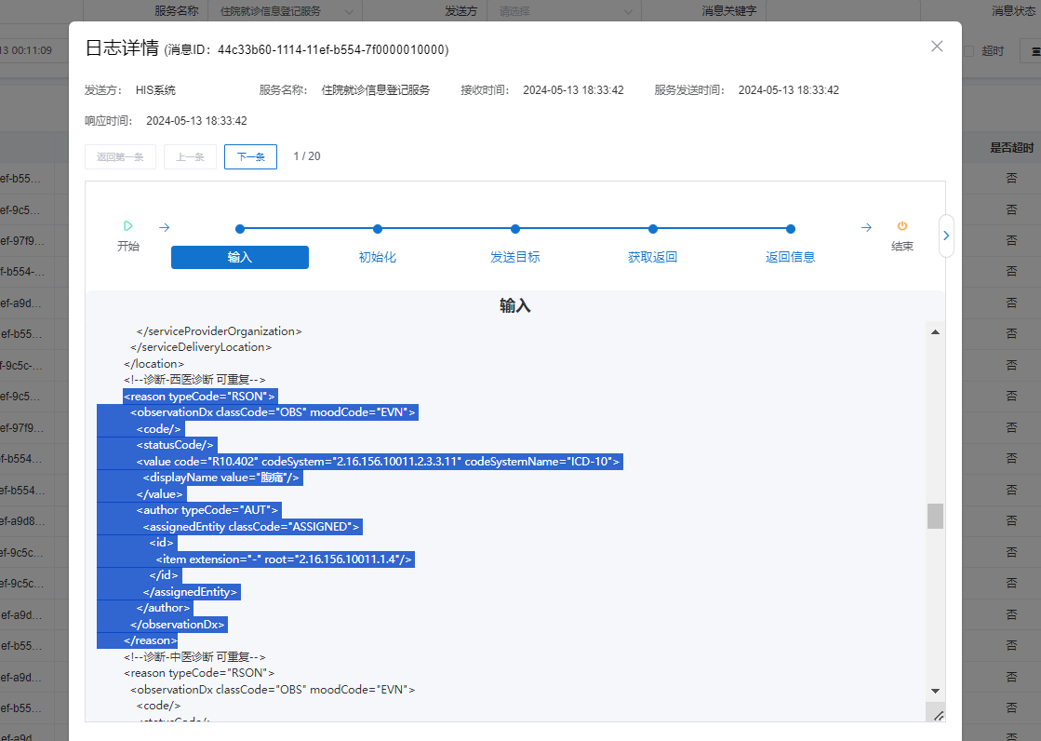The width and height of the screenshot is (1041, 741).
Task: Click the arrow after 开始
Action: click(165, 227)
